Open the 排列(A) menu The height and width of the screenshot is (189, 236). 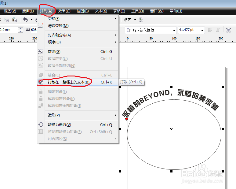coord(46,11)
